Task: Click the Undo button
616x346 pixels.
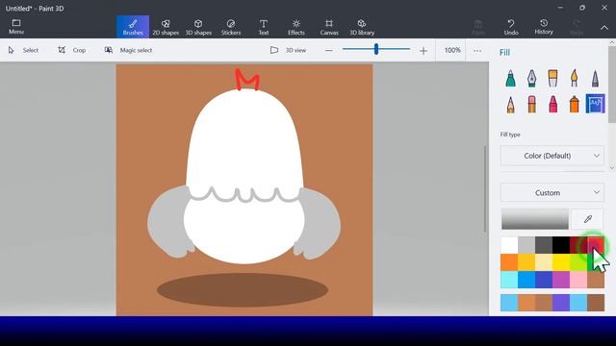Action: [511, 27]
